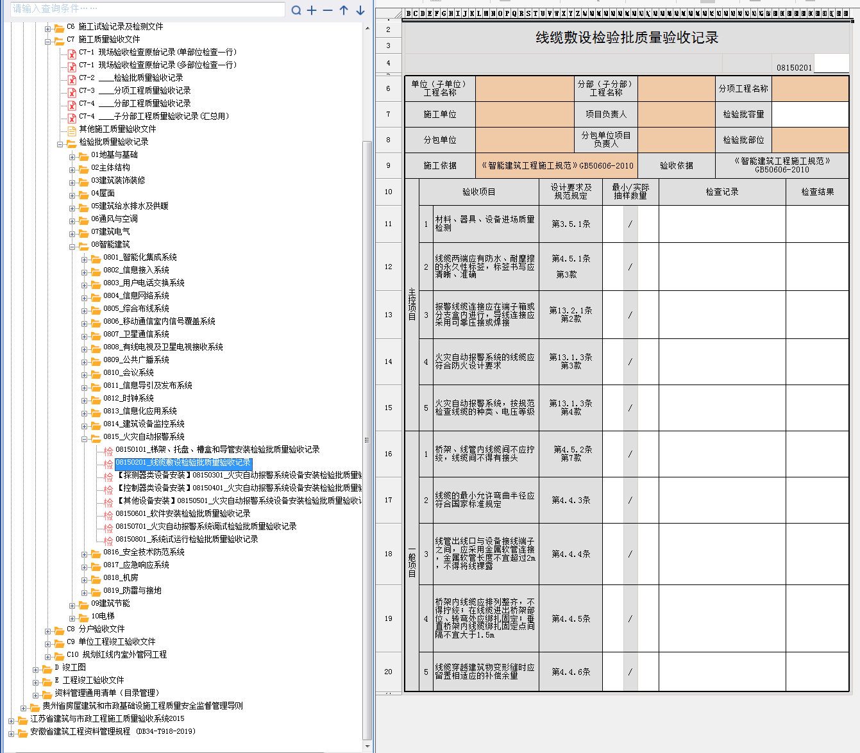Click folder icon of 01地基与基础

(83, 155)
